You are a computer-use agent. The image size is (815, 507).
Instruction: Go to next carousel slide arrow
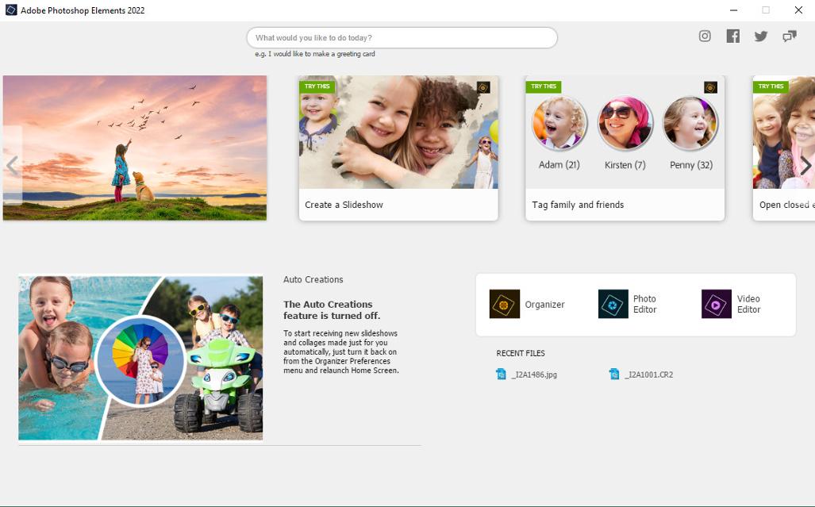[x=805, y=166]
